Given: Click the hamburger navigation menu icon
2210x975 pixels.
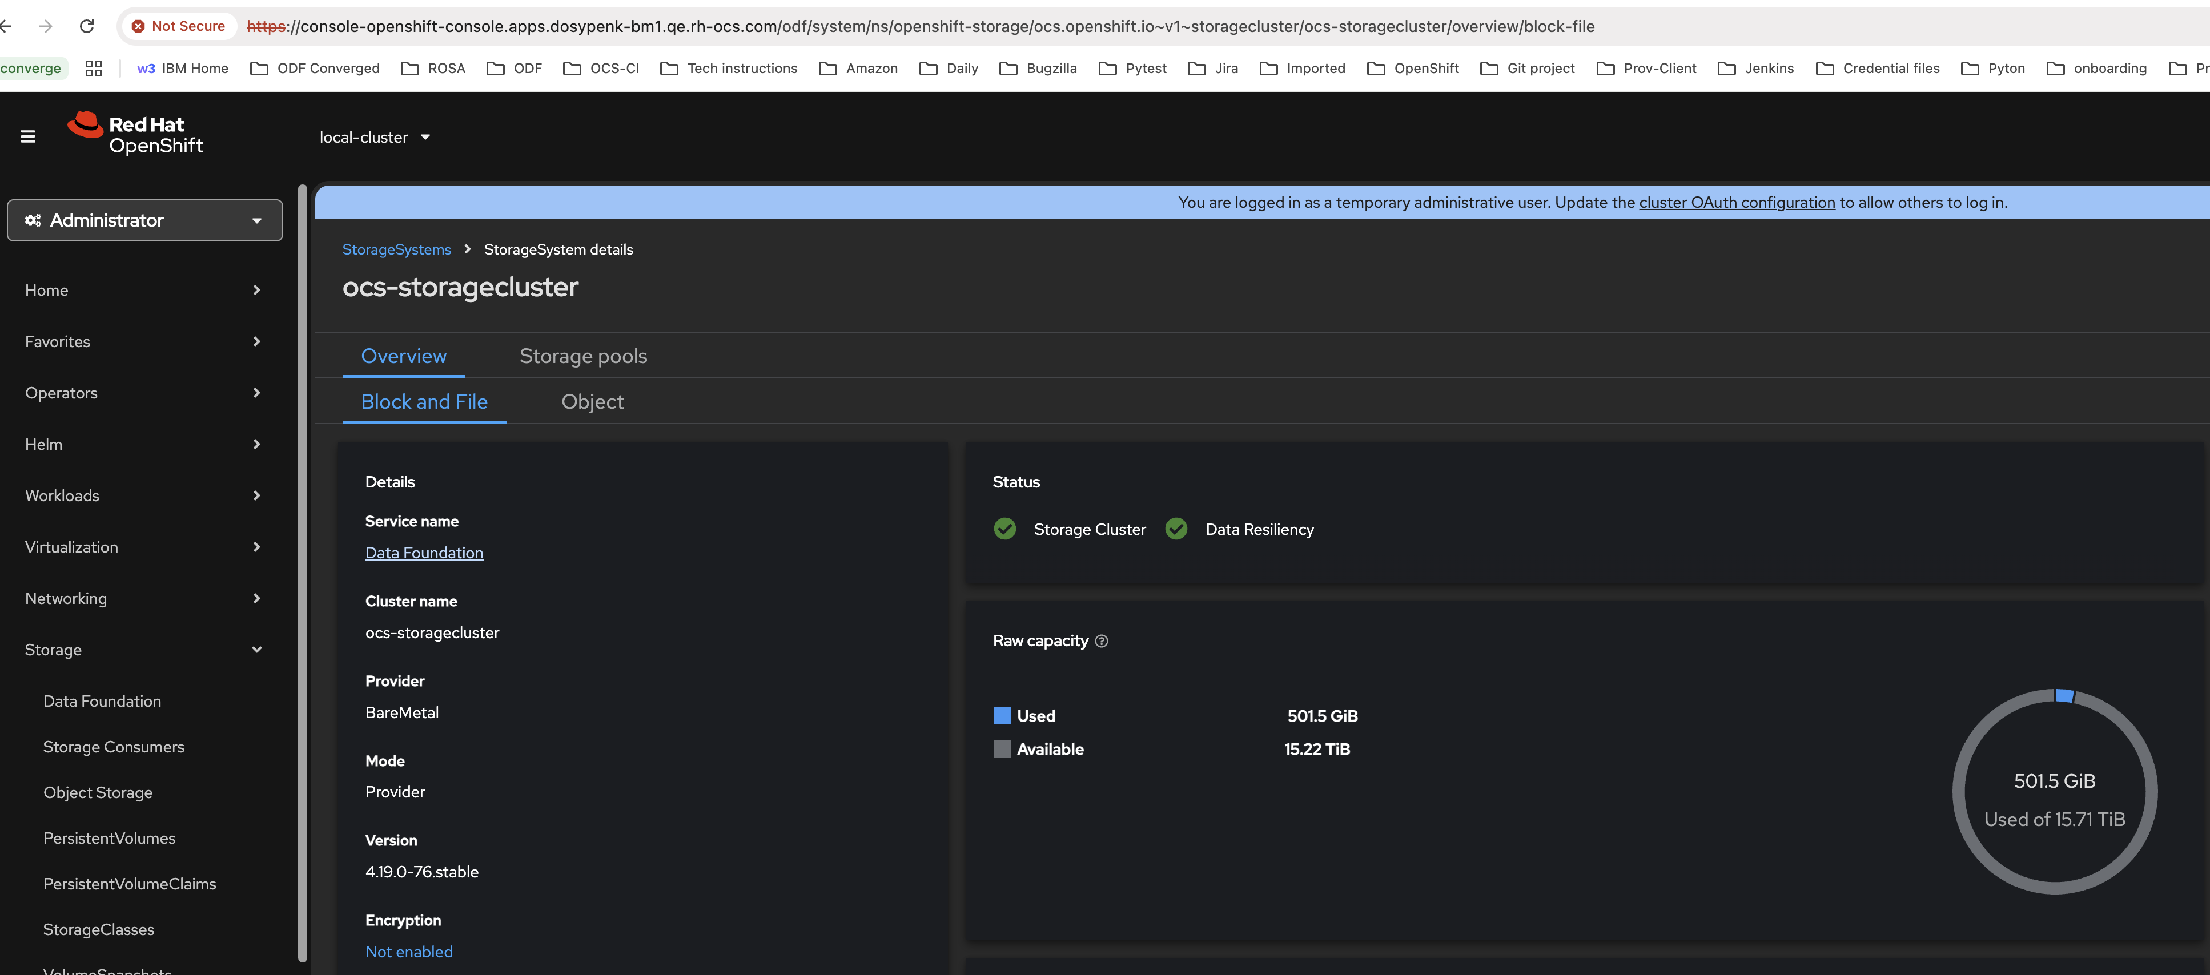Looking at the screenshot, I should [x=27, y=136].
